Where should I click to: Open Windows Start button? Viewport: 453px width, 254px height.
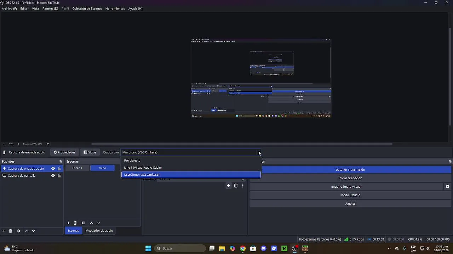pos(148,248)
